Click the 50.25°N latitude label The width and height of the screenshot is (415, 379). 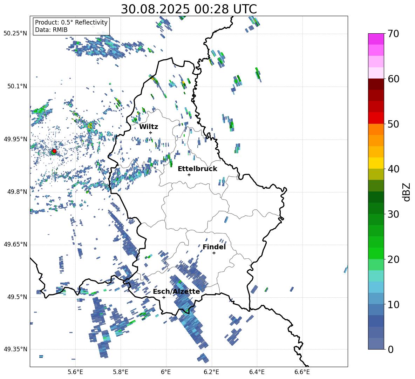coord(15,34)
